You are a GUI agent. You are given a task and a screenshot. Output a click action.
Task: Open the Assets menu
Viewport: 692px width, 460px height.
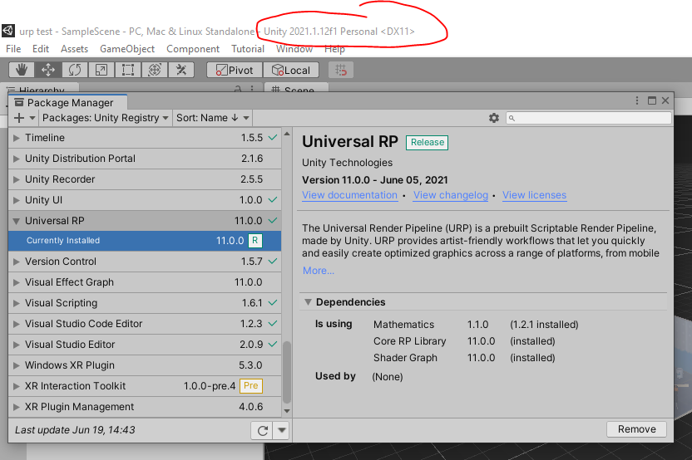click(74, 49)
